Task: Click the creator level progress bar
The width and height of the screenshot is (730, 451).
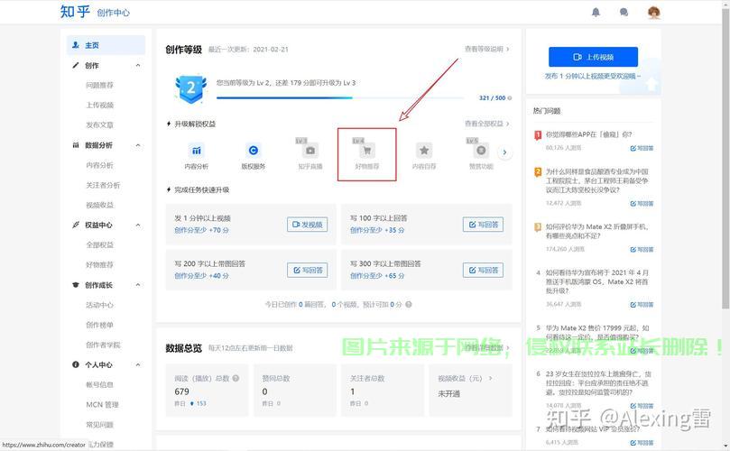Action: pyautogui.click(x=340, y=97)
